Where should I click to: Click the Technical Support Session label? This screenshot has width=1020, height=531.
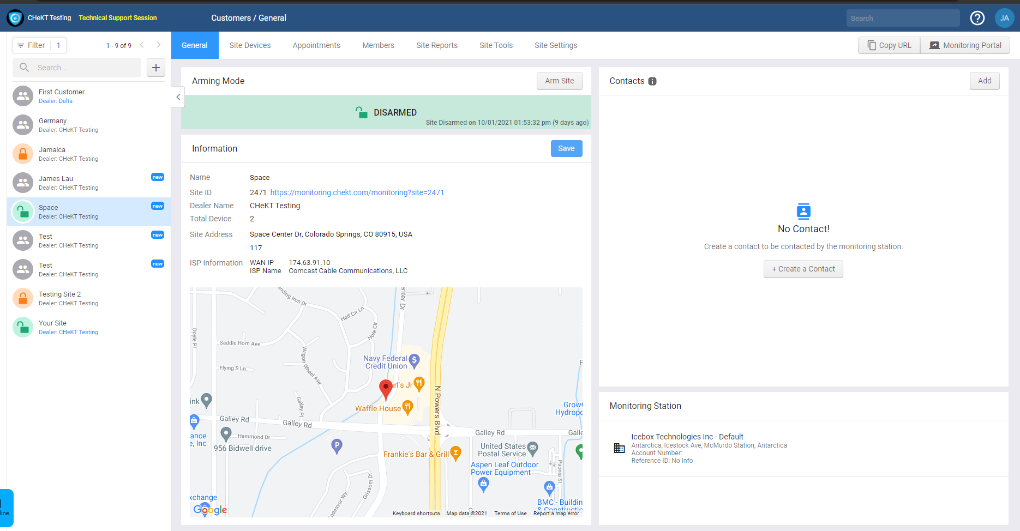click(118, 18)
